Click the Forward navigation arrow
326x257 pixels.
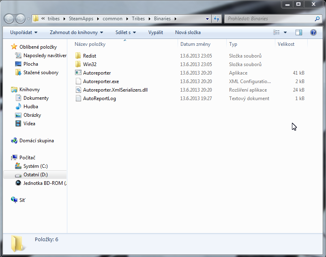click(20, 19)
